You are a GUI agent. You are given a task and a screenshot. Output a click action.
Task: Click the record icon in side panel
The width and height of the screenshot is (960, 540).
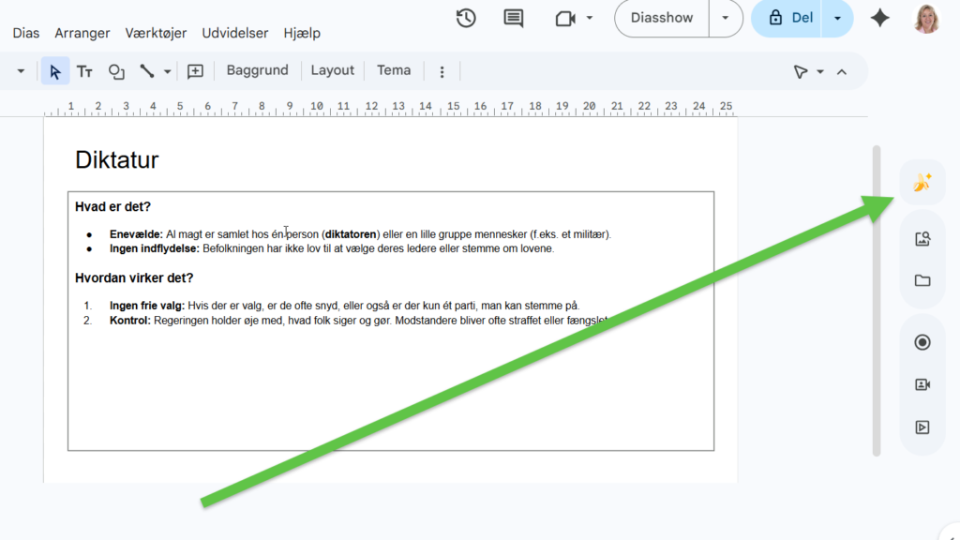point(922,342)
